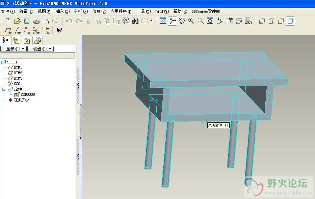Screen dimensions: 315x199
Task: Click the Cut scissors icon
Action: tap(88, 21)
